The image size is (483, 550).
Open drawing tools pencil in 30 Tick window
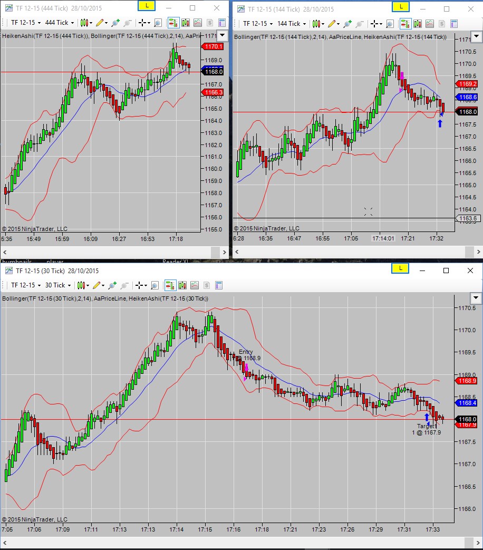point(98,285)
